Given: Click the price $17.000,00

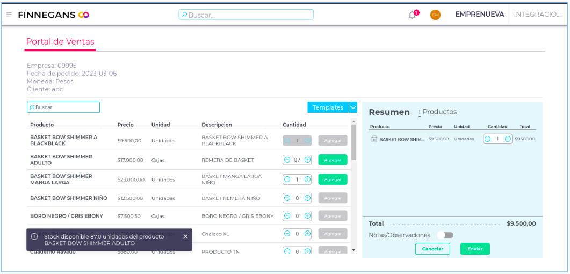Looking at the screenshot, I should (x=130, y=160).
